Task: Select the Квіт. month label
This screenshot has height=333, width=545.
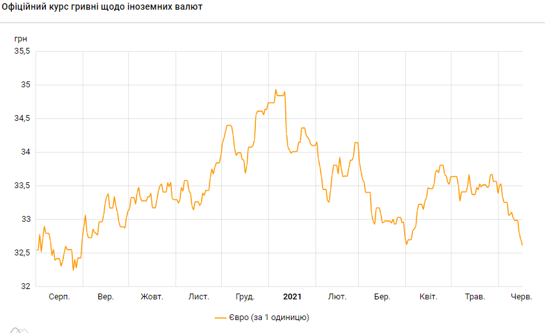Action: point(429,297)
